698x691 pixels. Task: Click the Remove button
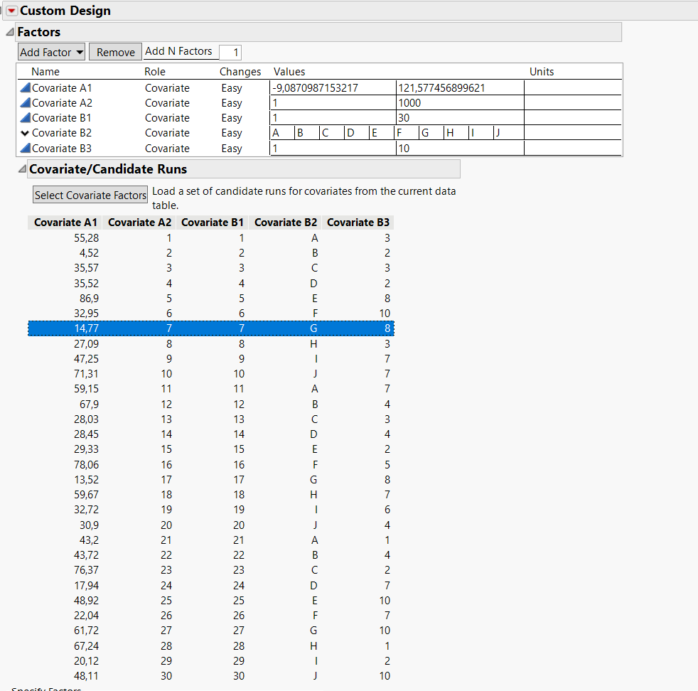coord(114,51)
